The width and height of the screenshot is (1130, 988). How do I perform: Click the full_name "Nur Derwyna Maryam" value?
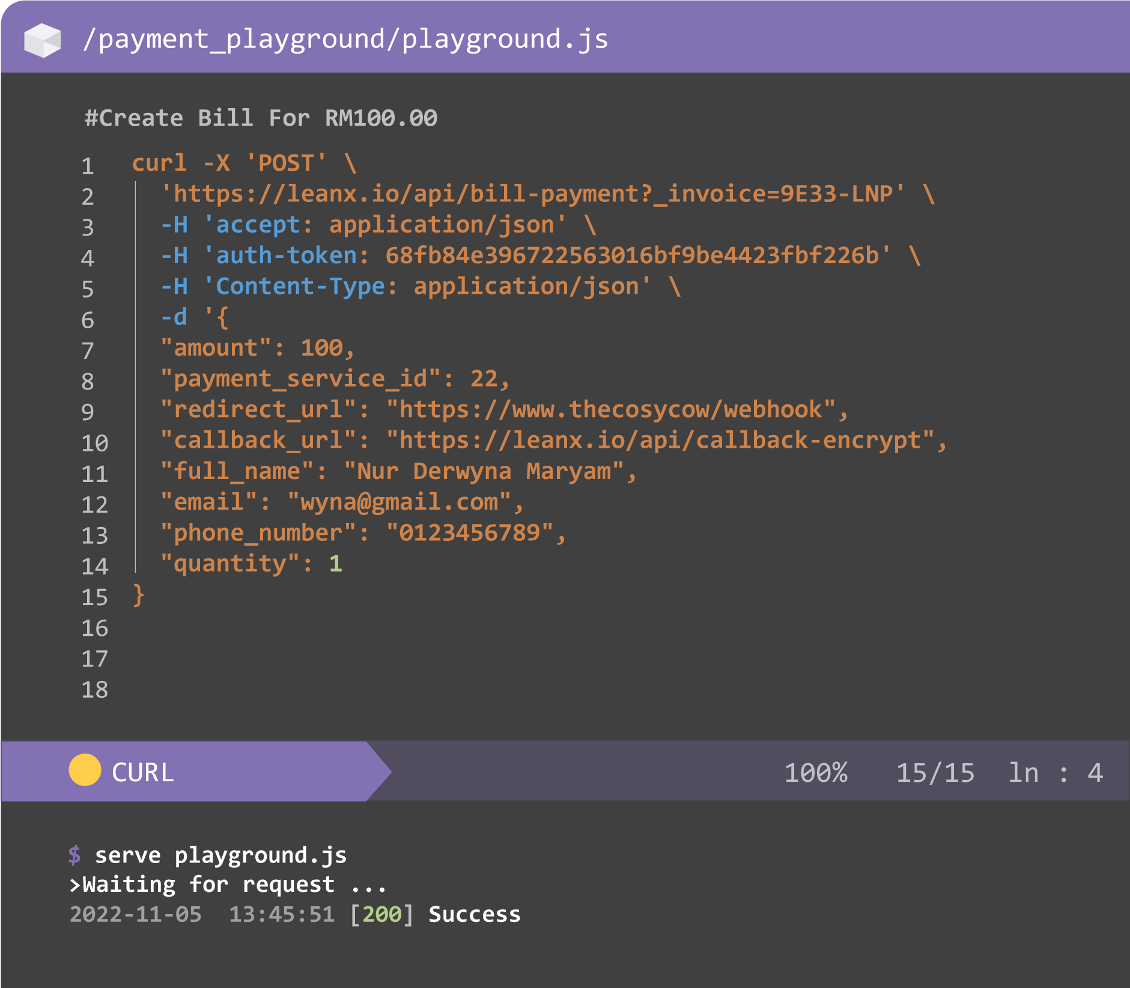click(x=484, y=471)
